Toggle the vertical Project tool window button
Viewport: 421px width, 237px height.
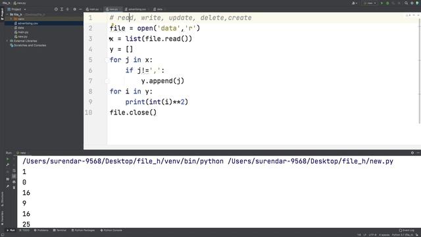pyautogui.click(x=2, y=14)
